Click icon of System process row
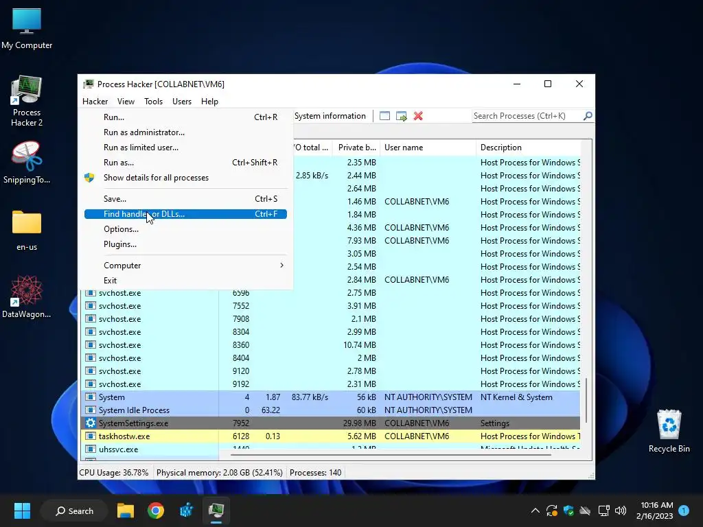This screenshot has width=703, height=527. click(91, 397)
